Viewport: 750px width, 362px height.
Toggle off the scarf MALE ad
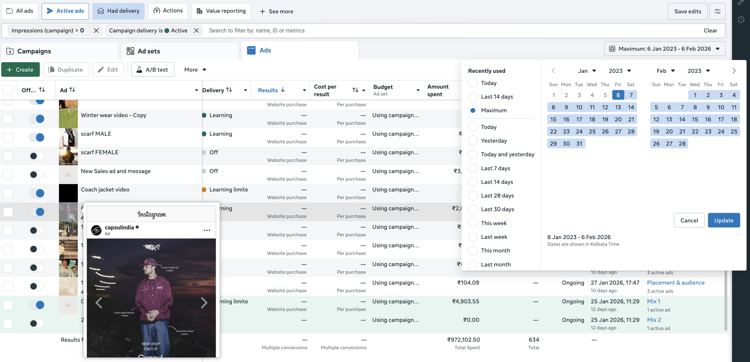click(x=37, y=137)
